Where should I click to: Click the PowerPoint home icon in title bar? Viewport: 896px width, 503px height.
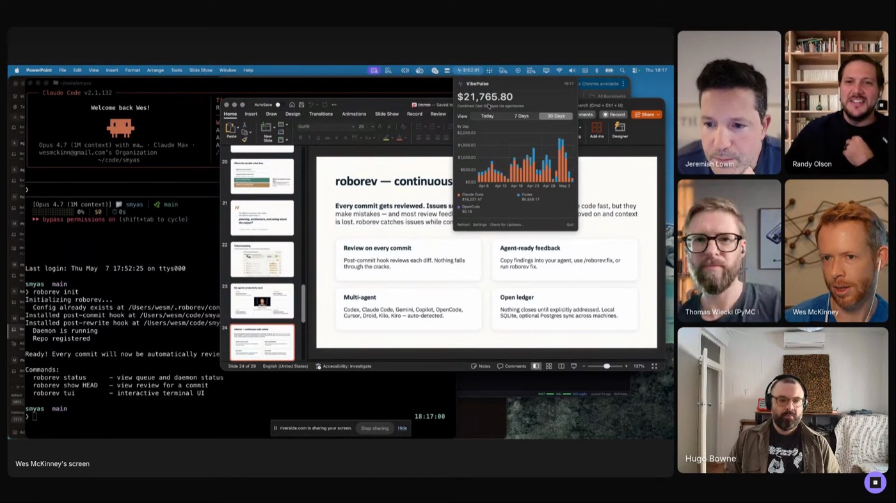point(292,105)
